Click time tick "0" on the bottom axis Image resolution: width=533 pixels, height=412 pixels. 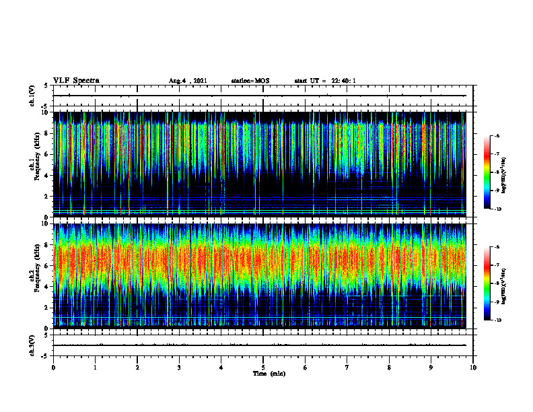click(x=53, y=368)
